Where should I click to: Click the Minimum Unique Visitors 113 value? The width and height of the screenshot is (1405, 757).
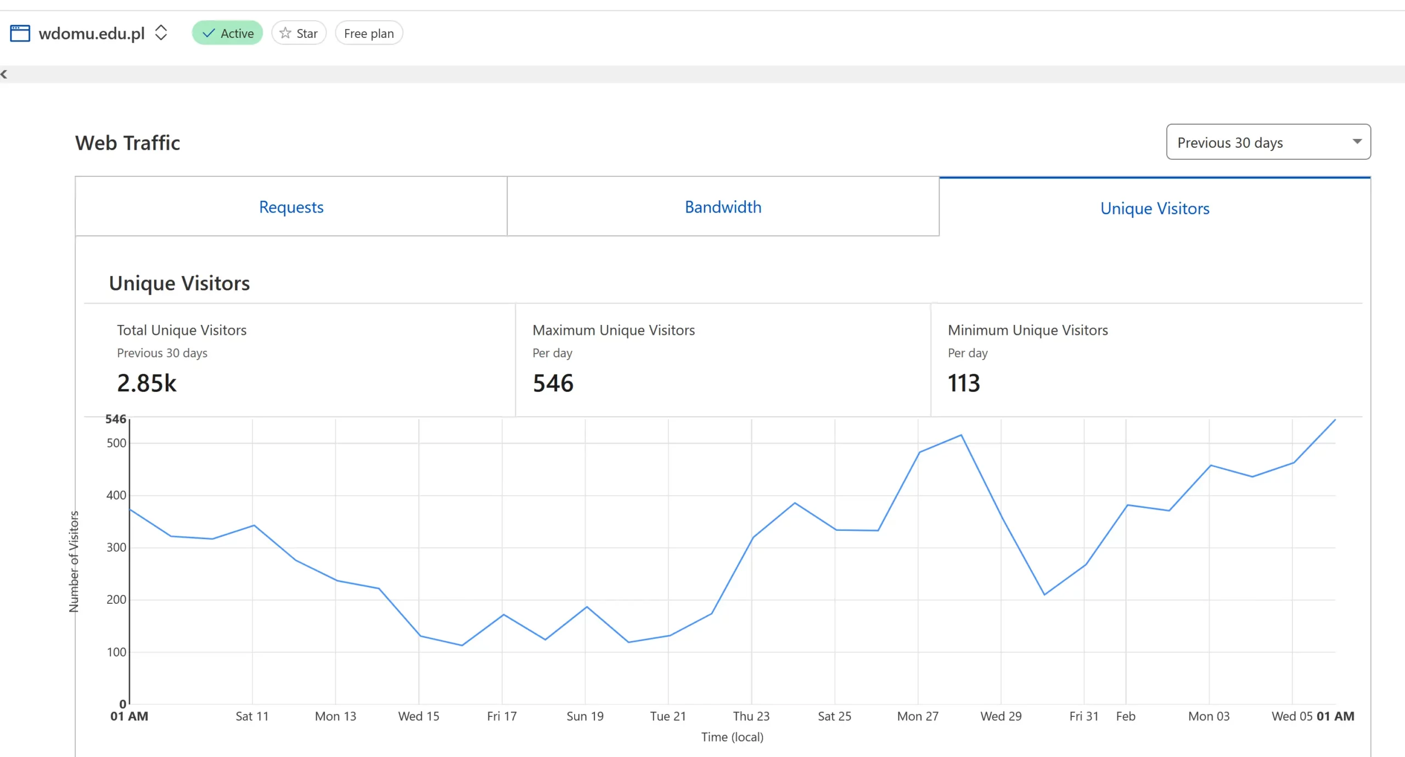[964, 383]
